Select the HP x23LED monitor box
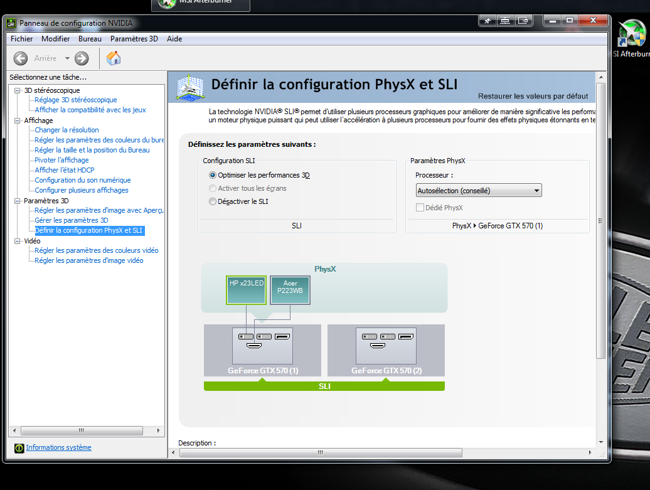This screenshot has width=650, height=490. [246, 290]
